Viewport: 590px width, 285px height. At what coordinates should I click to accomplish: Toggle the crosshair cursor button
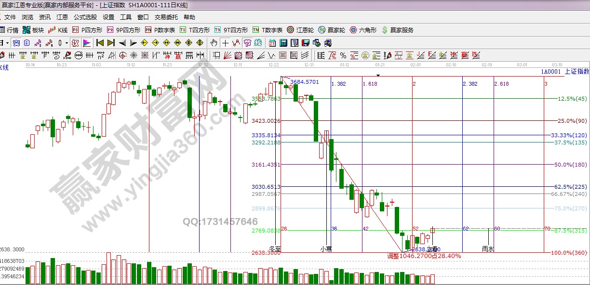click(225, 43)
